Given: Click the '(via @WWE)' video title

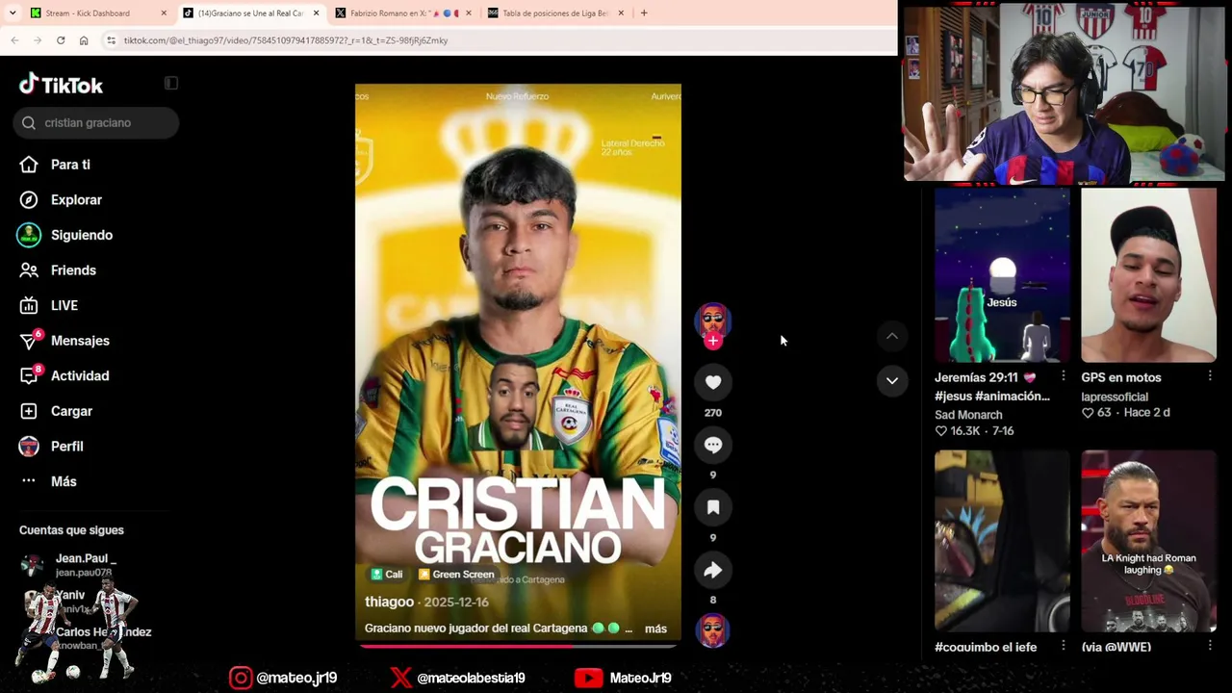Looking at the screenshot, I should [x=1116, y=647].
